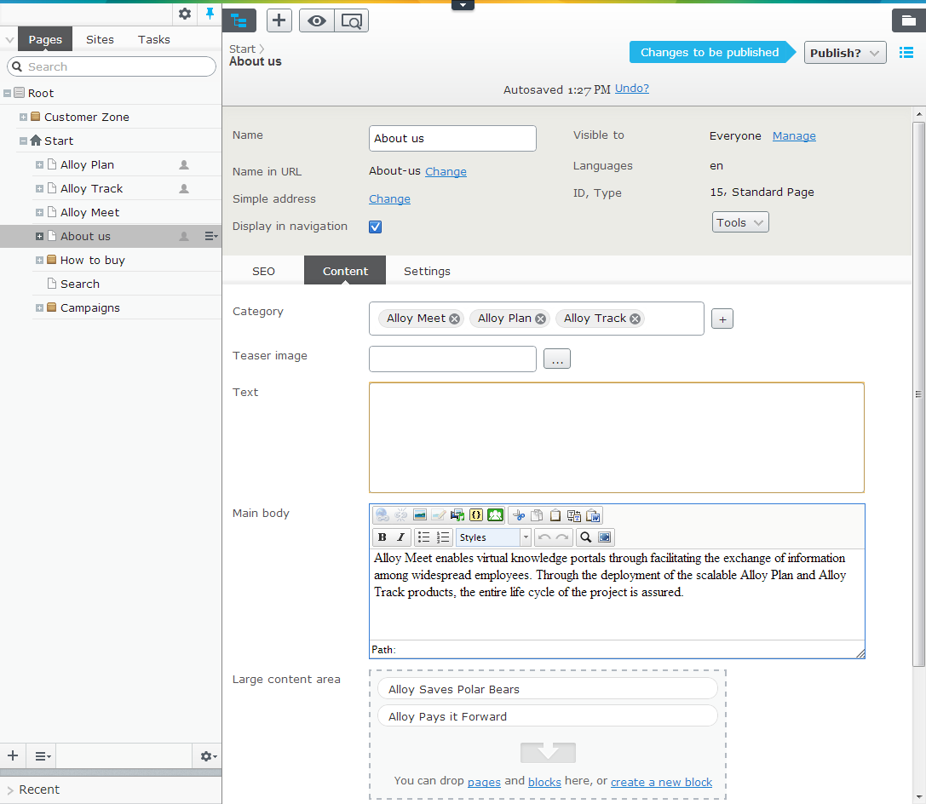Expand the Customer Zone tree node

[23, 117]
